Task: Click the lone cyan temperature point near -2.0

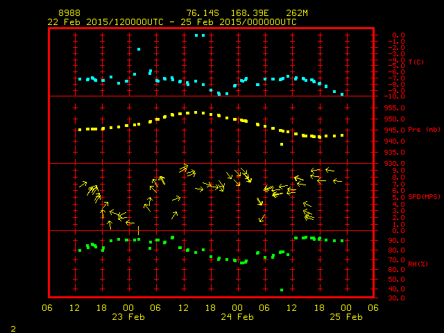Action: point(139,49)
